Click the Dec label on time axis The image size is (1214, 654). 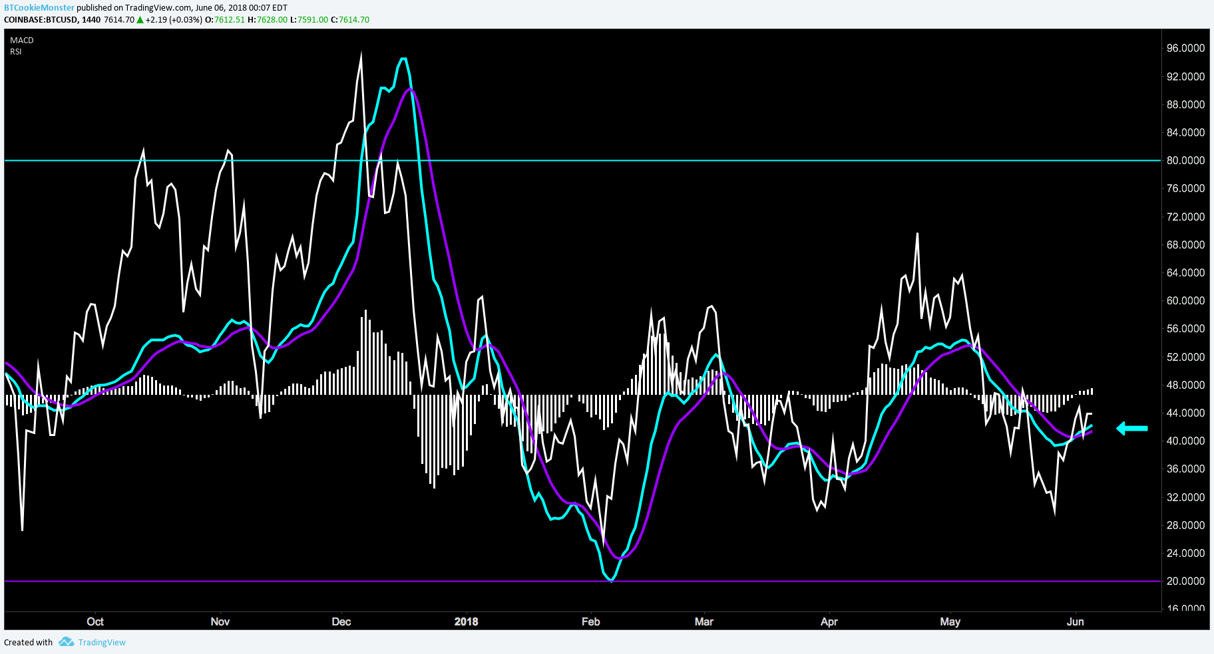[x=341, y=622]
